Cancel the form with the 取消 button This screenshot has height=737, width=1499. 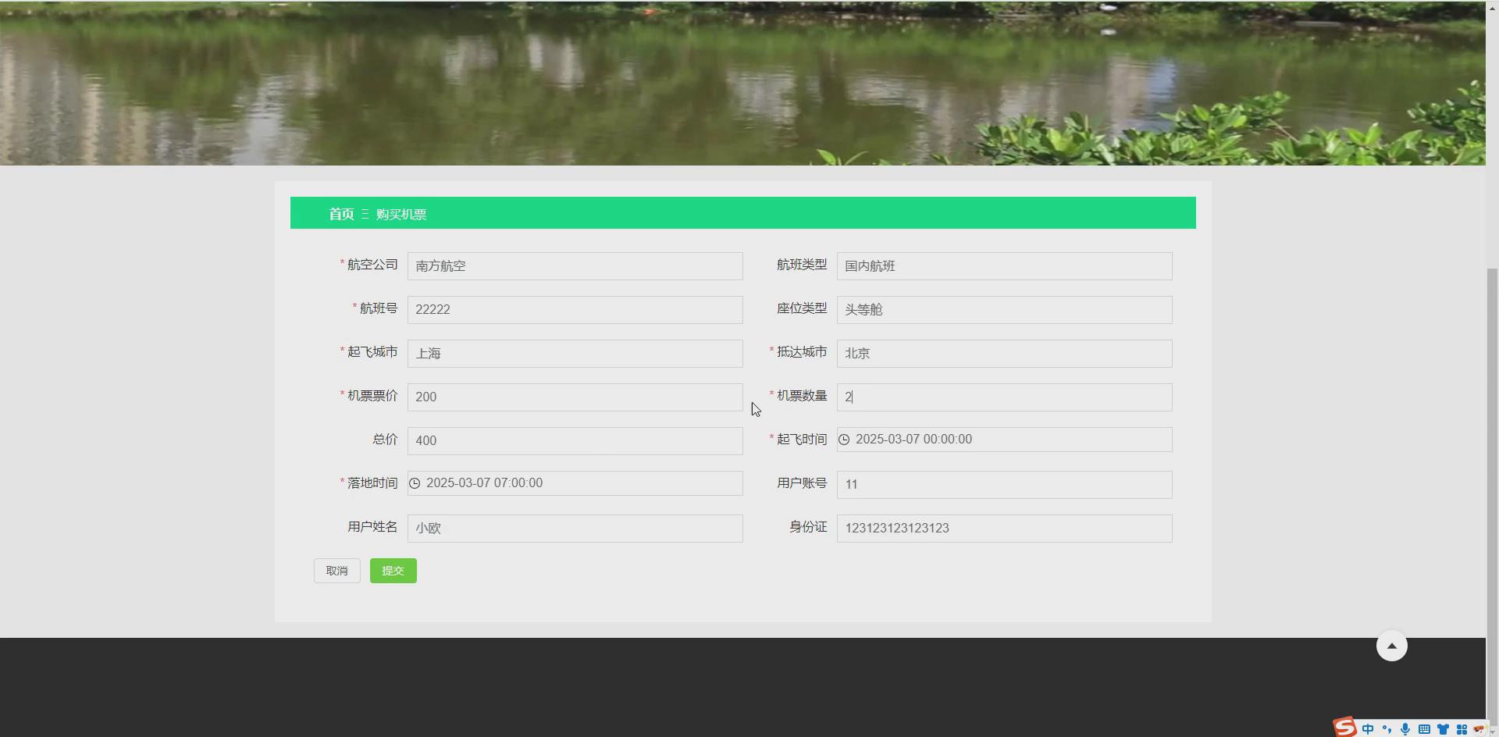click(336, 570)
